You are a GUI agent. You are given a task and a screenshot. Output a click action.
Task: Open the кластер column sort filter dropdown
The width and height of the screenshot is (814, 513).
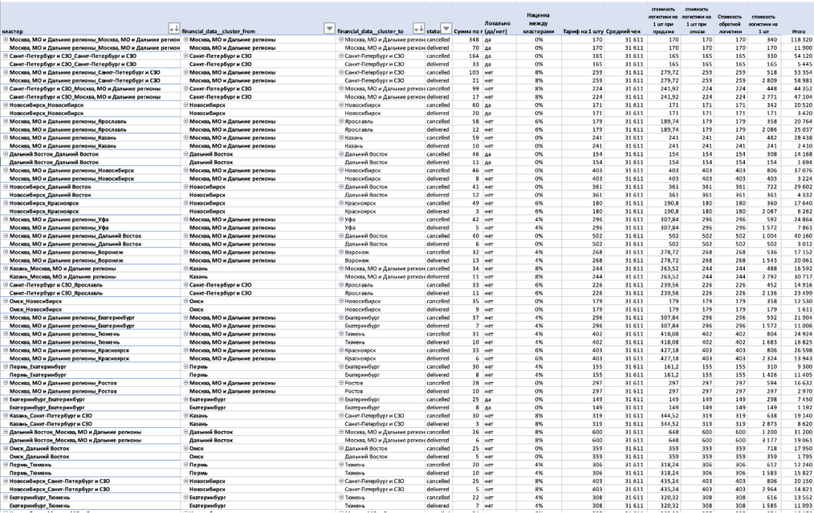(x=174, y=28)
